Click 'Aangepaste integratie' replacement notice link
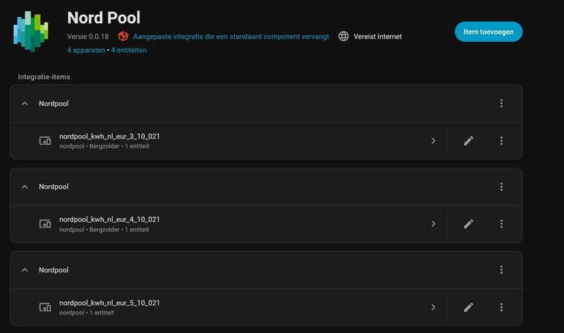This screenshot has height=333, width=564. (x=231, y=36)
